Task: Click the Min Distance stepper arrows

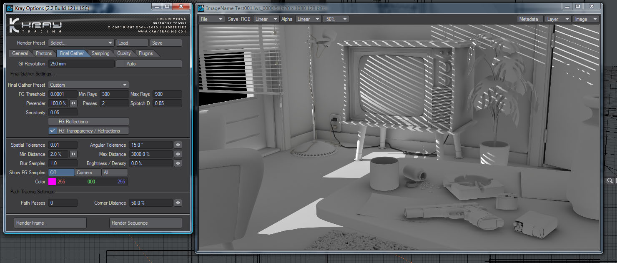Action: [73, 154]
